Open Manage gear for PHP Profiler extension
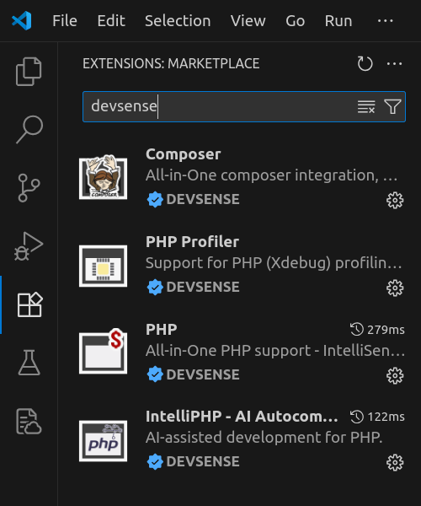 395,288
